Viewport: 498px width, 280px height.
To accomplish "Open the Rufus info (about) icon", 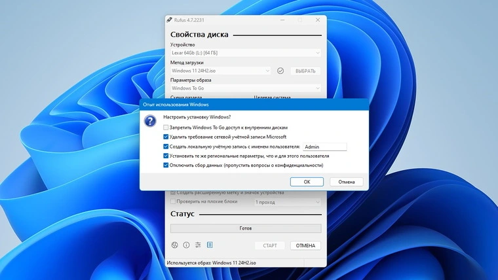I will [186, 245].
